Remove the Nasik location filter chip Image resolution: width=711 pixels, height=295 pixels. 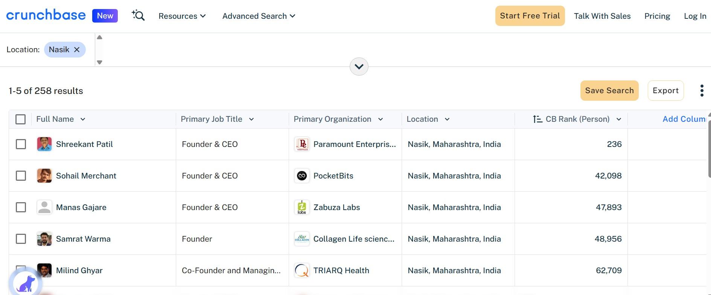tap(77, 50)
